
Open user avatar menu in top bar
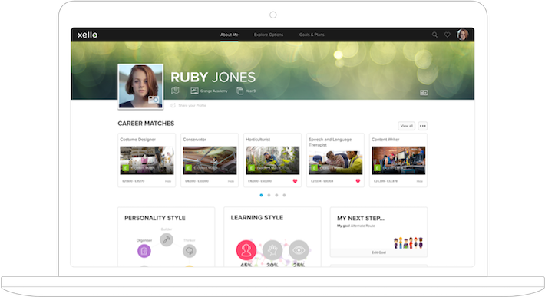(463, 35)
